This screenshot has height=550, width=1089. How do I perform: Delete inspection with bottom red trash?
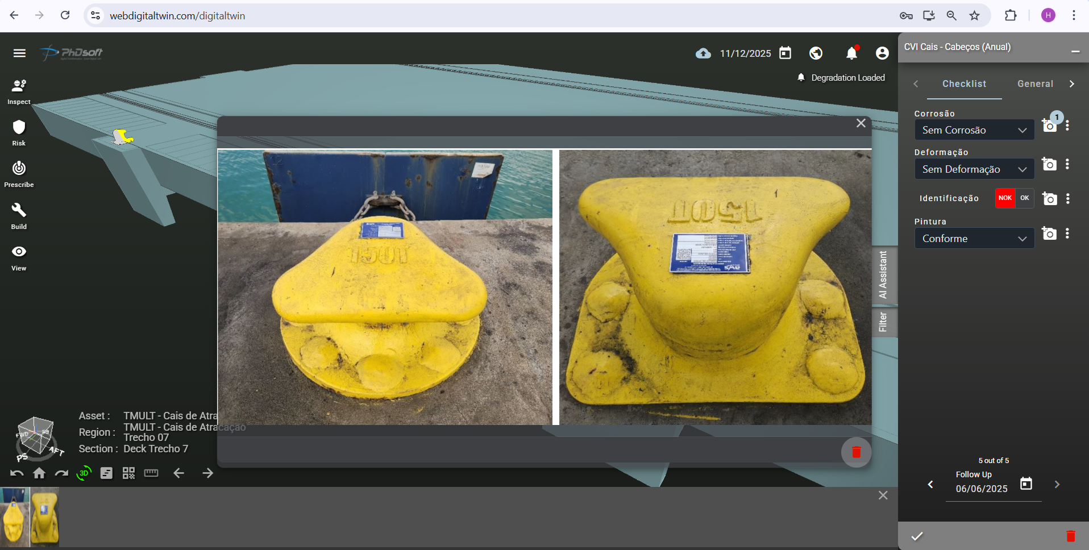pos(1071,536)
